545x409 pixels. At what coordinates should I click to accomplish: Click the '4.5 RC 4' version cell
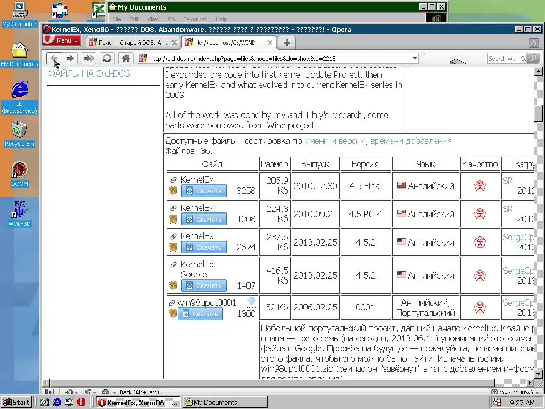click(x=365, y=214)
